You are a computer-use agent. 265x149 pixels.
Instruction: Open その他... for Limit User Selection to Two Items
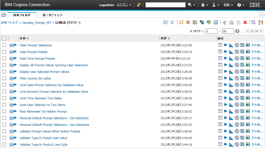tap(257, 105)
